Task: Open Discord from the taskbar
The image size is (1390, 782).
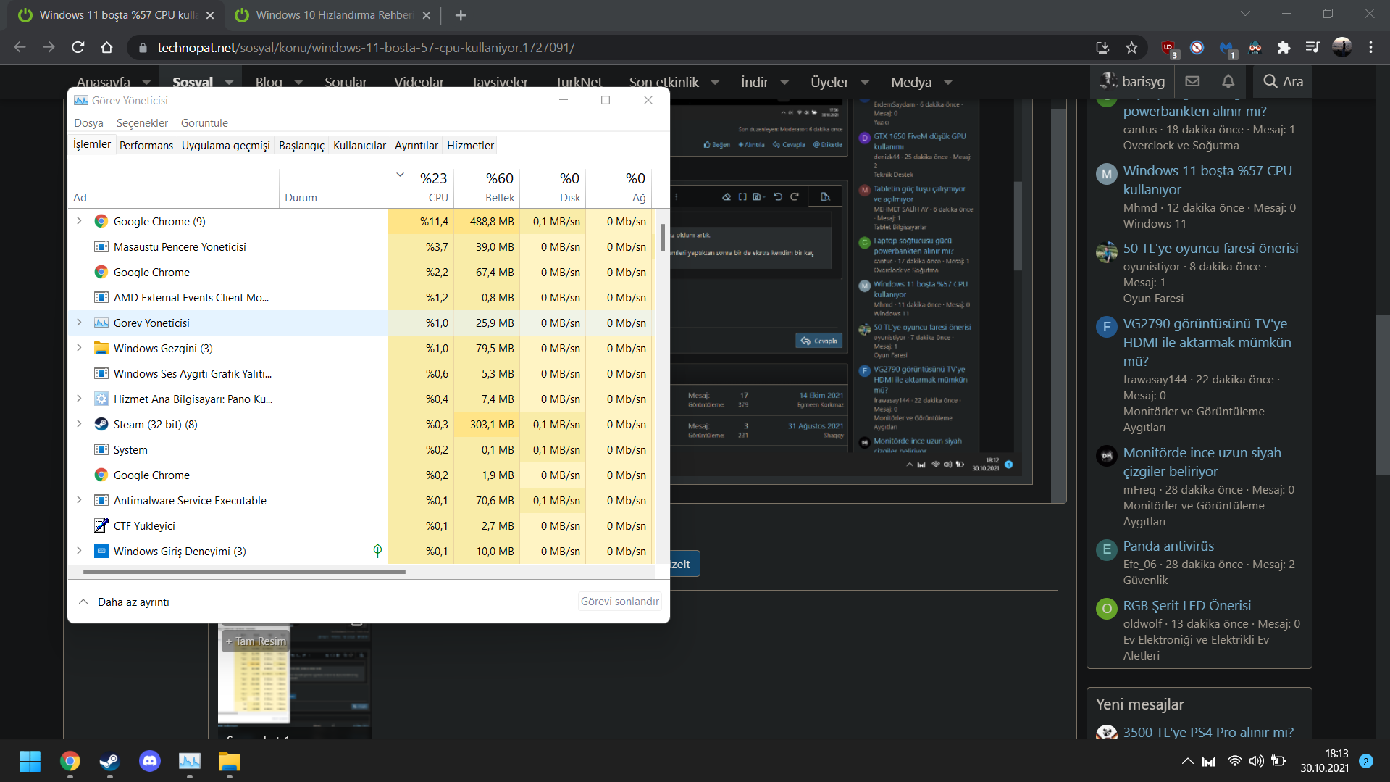Action: (x=150, y=761)
